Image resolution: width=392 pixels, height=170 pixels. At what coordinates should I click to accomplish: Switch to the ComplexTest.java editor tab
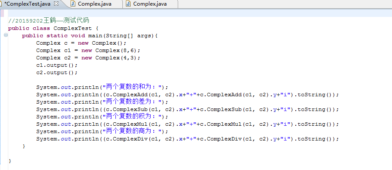pyautogui.click(x=27, y=4)
